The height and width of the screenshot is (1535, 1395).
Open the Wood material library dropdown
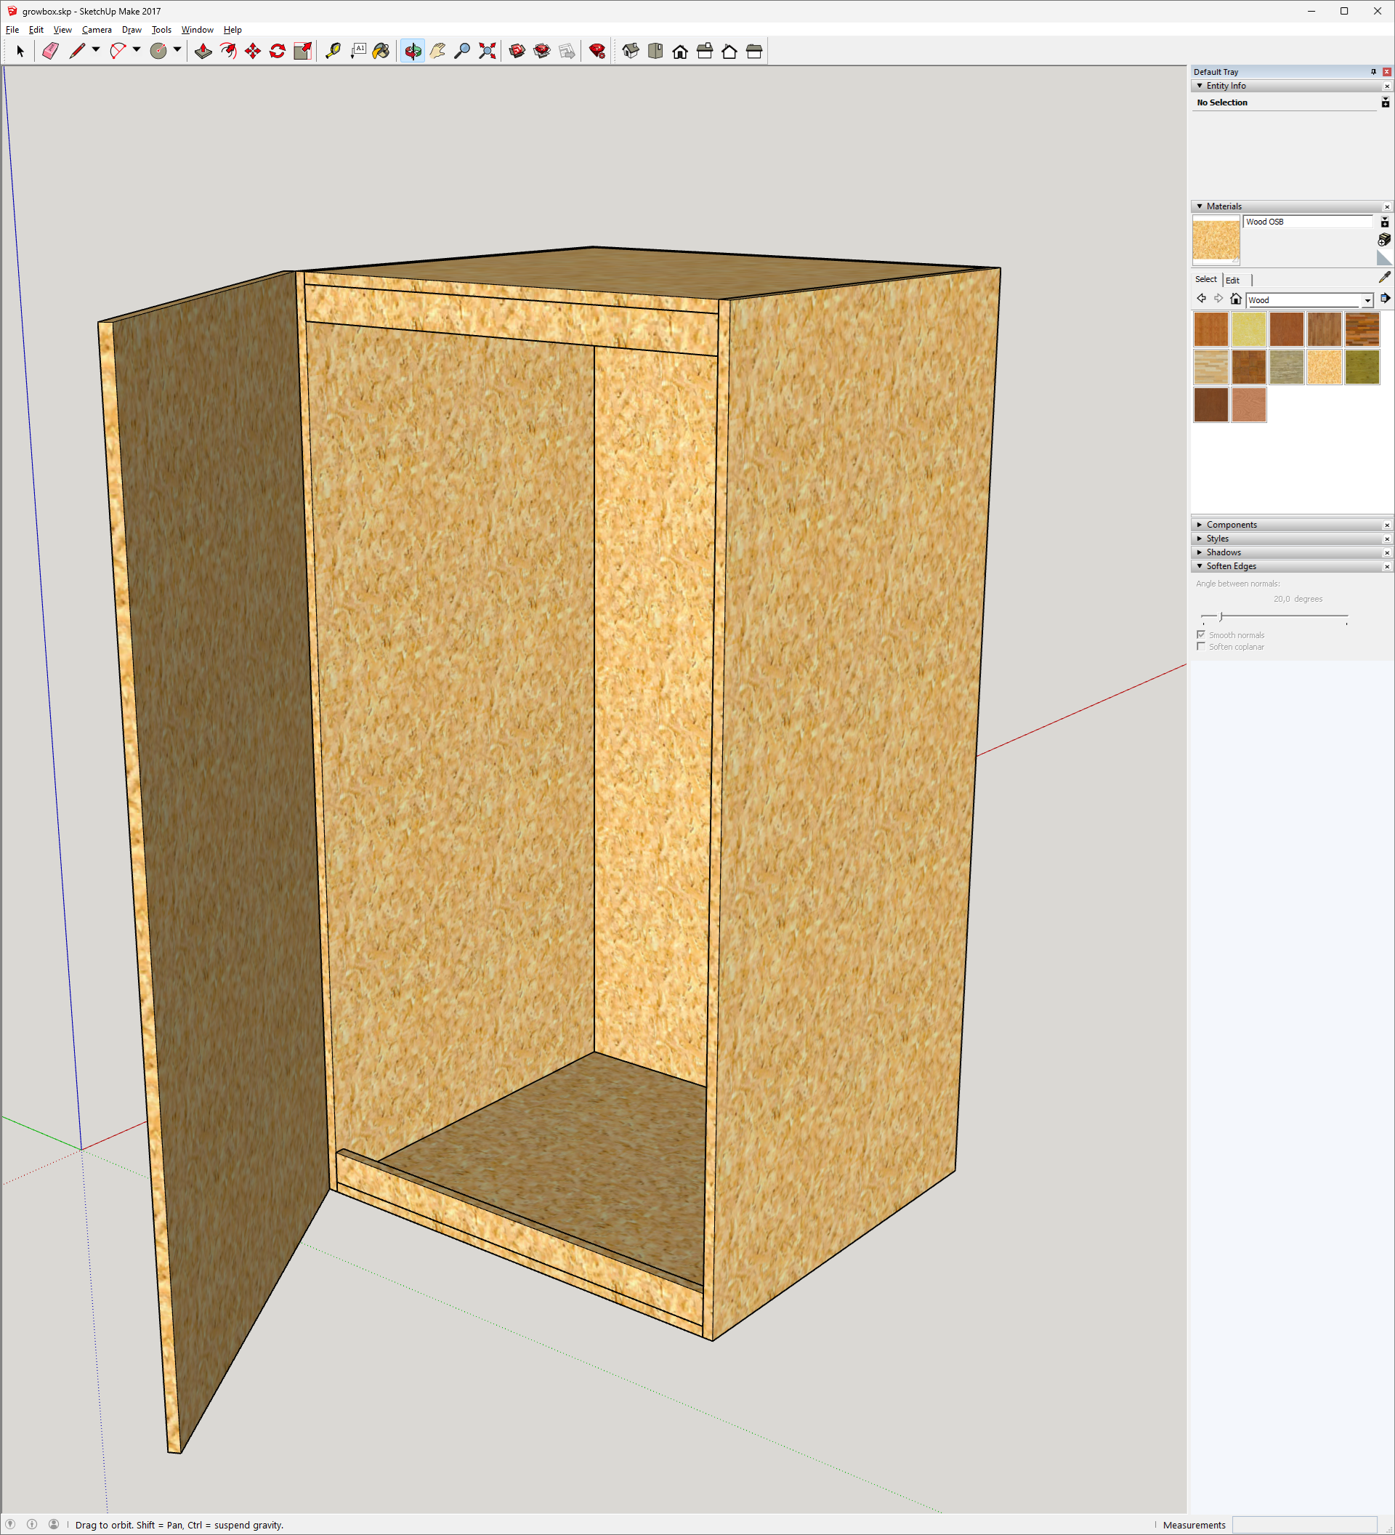[x=1367, y=300]
